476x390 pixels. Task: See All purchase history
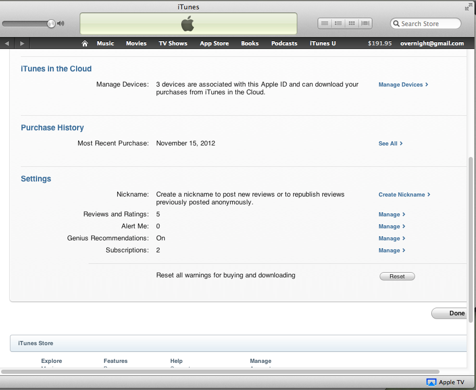click(x=391, y=143)
